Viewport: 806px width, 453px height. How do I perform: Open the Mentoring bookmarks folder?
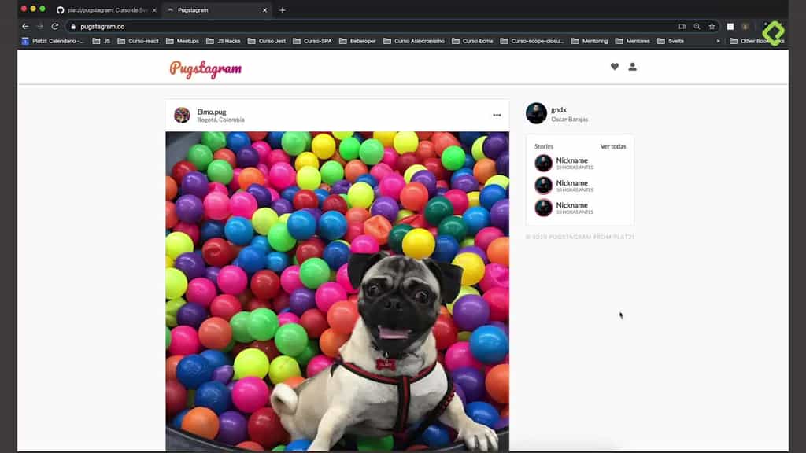(590, 41)
